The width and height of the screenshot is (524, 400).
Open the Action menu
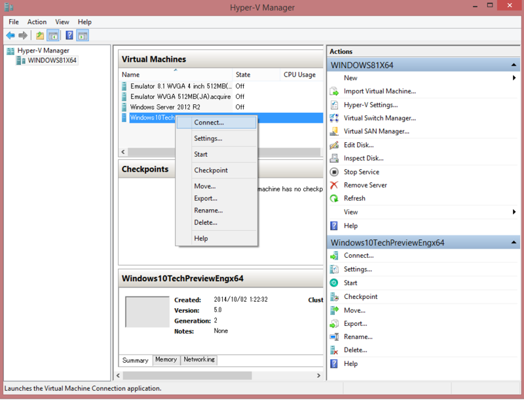pos(37,22)
